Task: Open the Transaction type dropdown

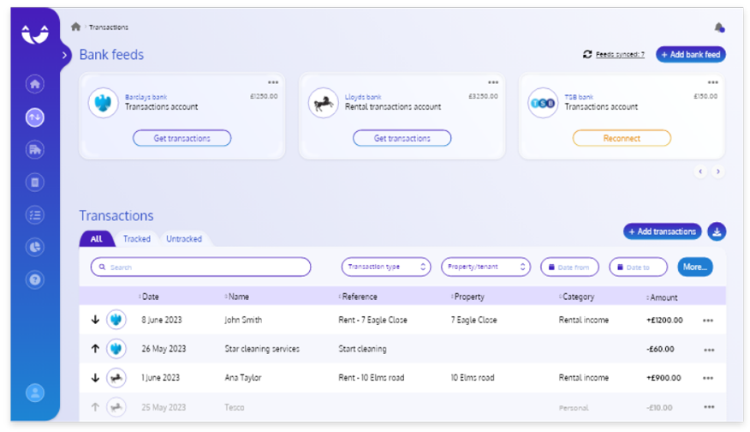Action: pyautogui.click(x=386, y=267)
